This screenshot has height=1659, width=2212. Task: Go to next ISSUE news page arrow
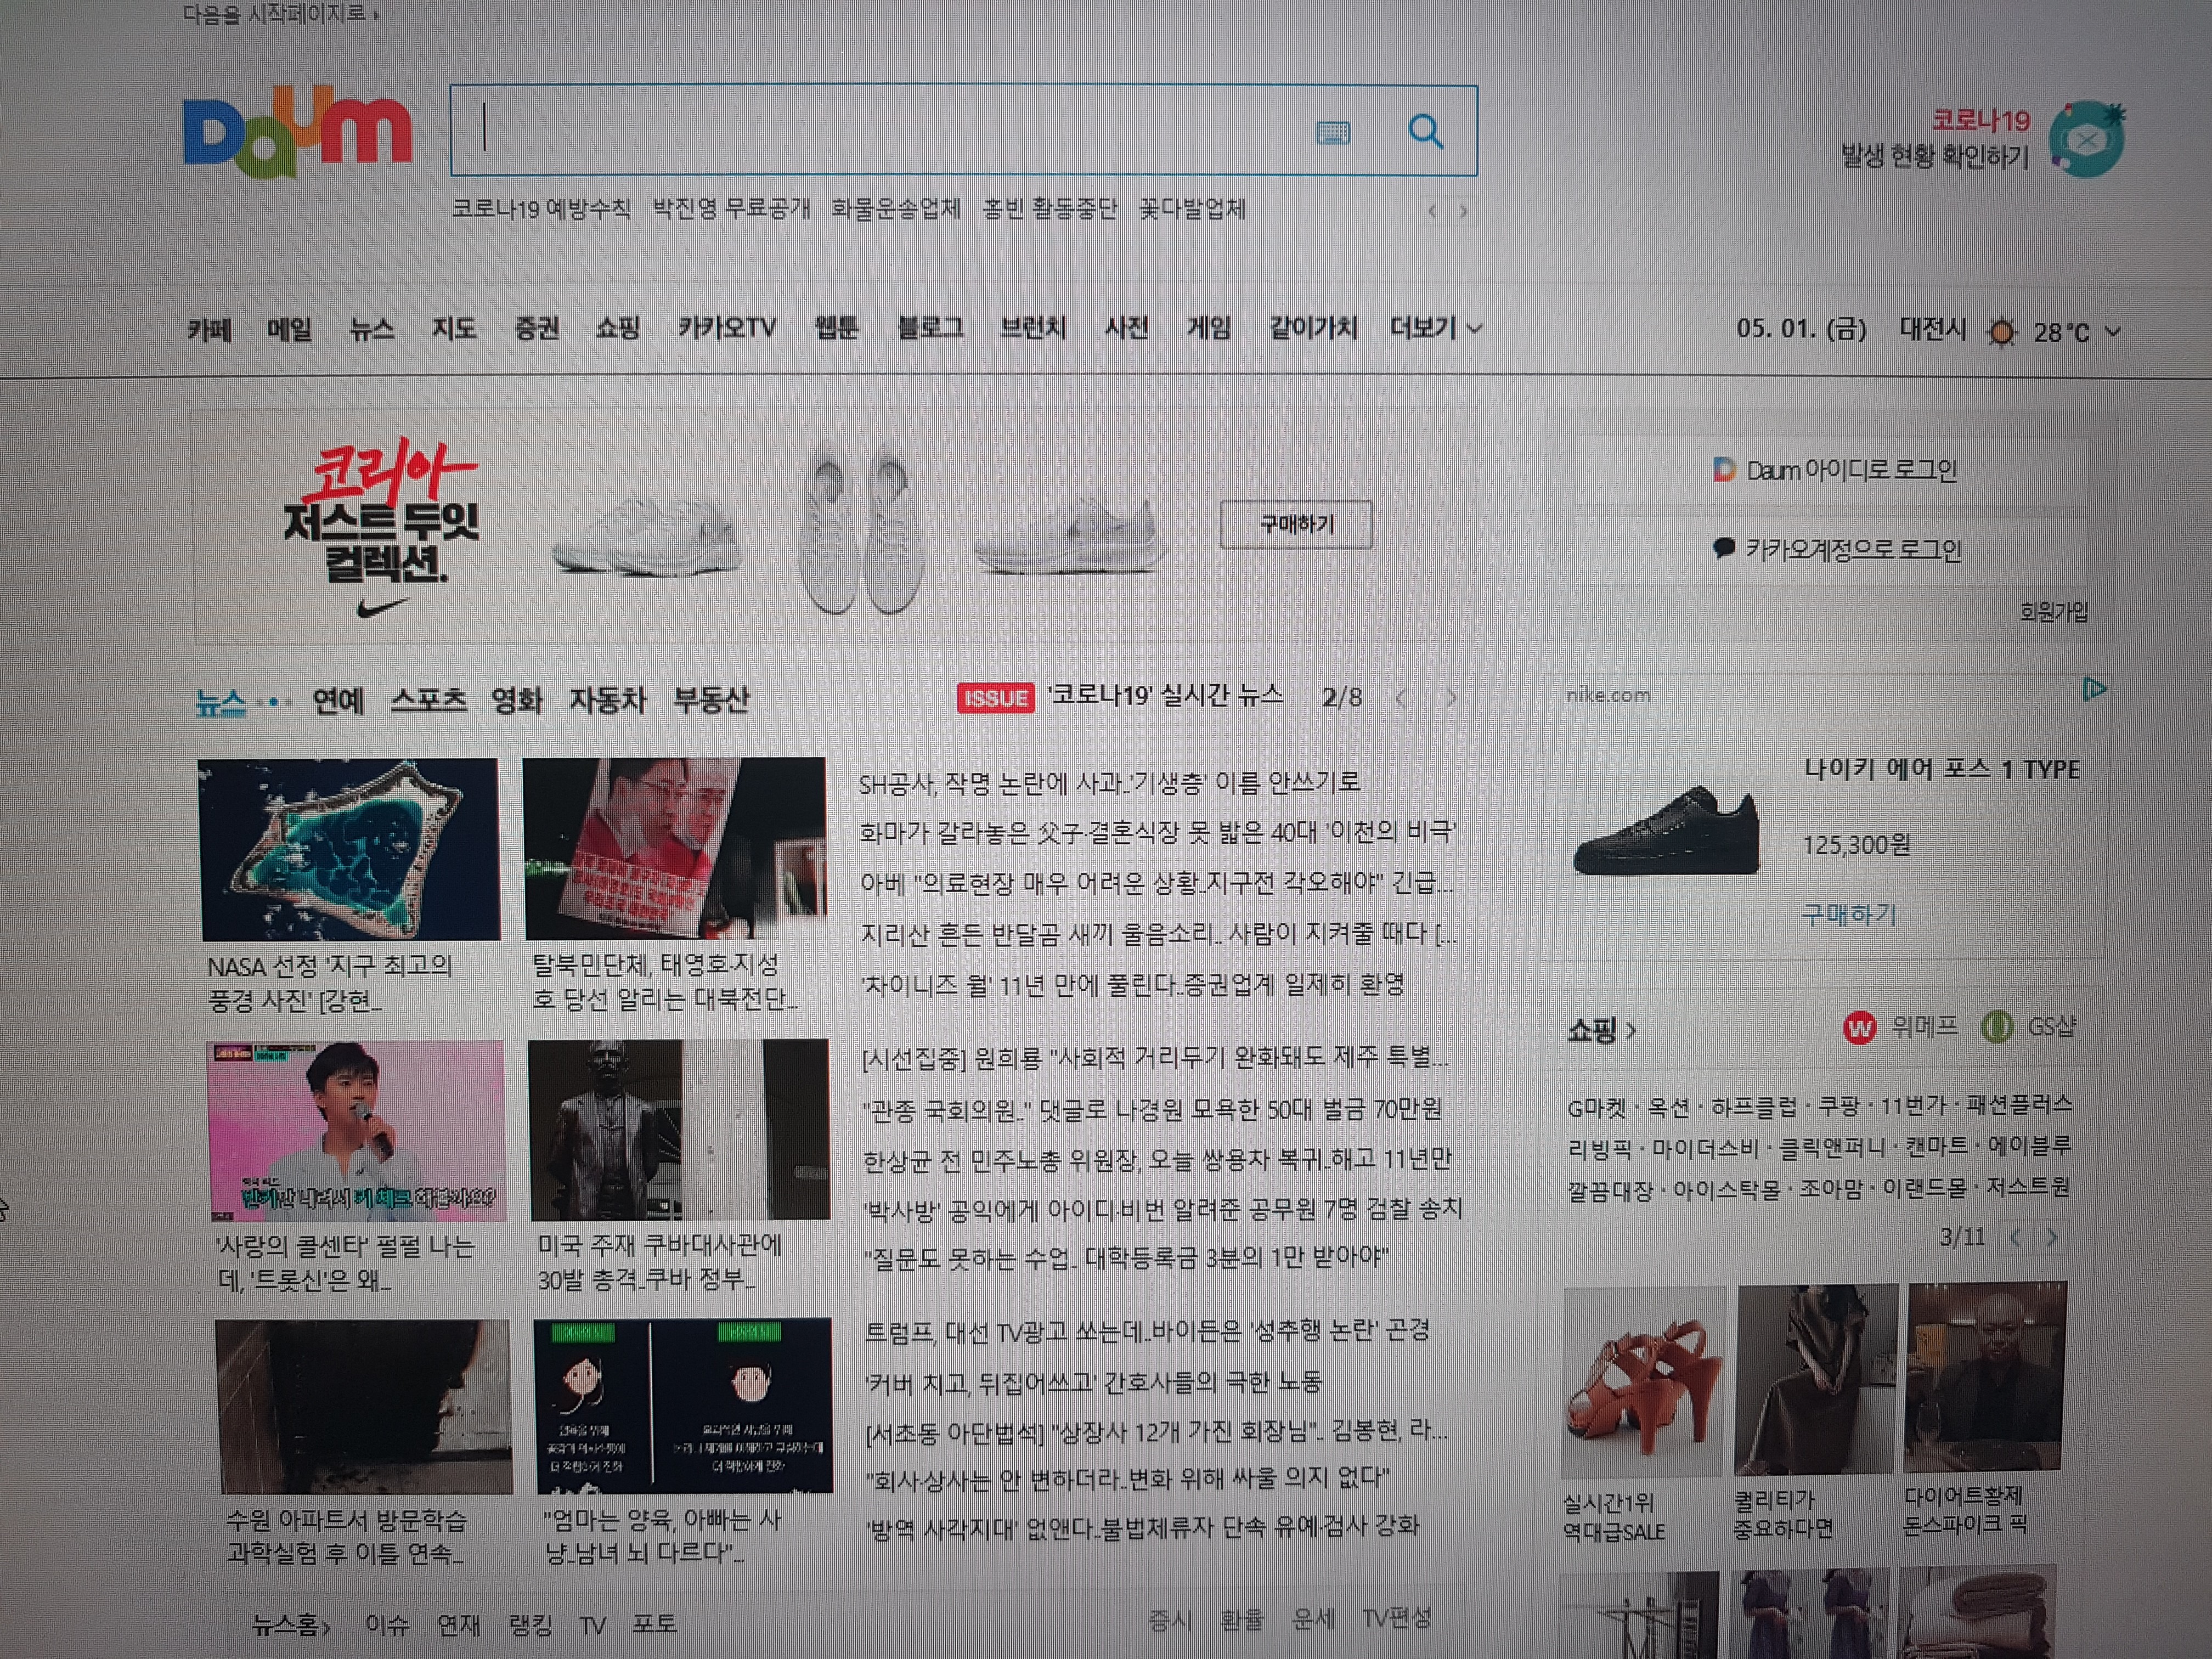(x=1451, y=698)
